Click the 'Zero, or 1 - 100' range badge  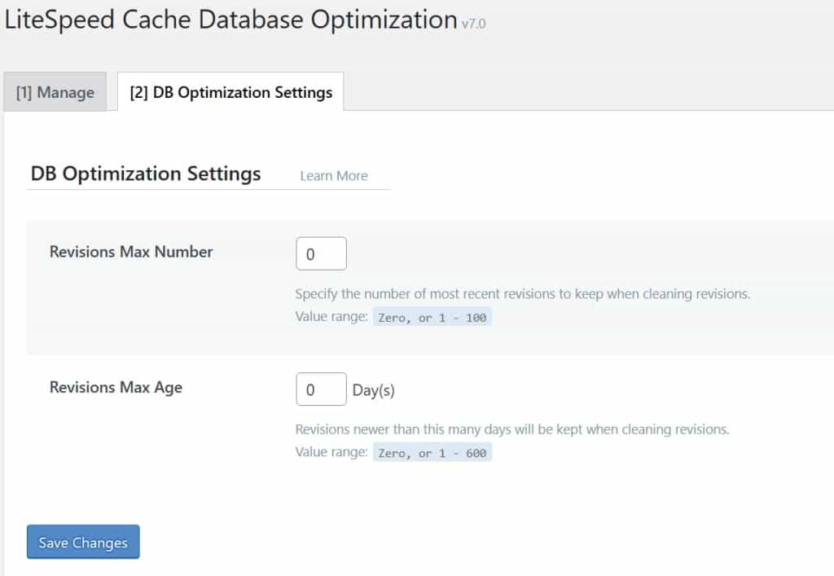(432, 317)
